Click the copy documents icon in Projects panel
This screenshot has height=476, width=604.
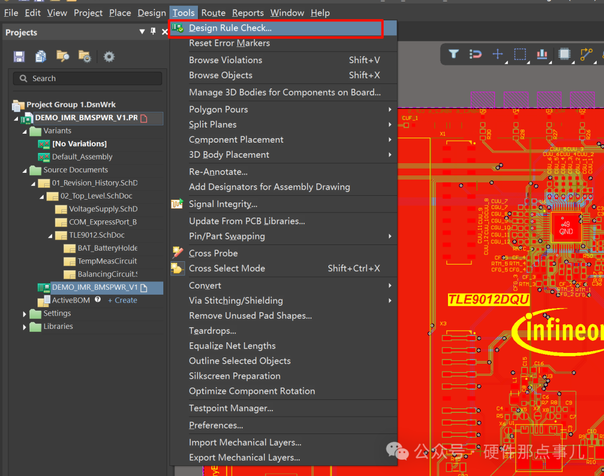(41, 56)
